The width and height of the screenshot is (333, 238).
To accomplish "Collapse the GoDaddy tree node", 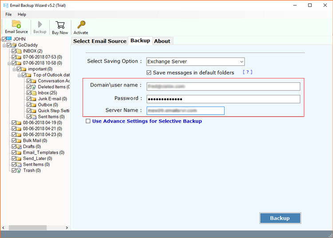I will pyautogui.click(x=4, y=45).
